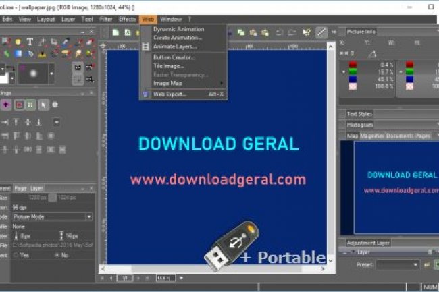Choose Tile Image from the Web menu
Screen dimensions: 439x292
click(168, 66)
